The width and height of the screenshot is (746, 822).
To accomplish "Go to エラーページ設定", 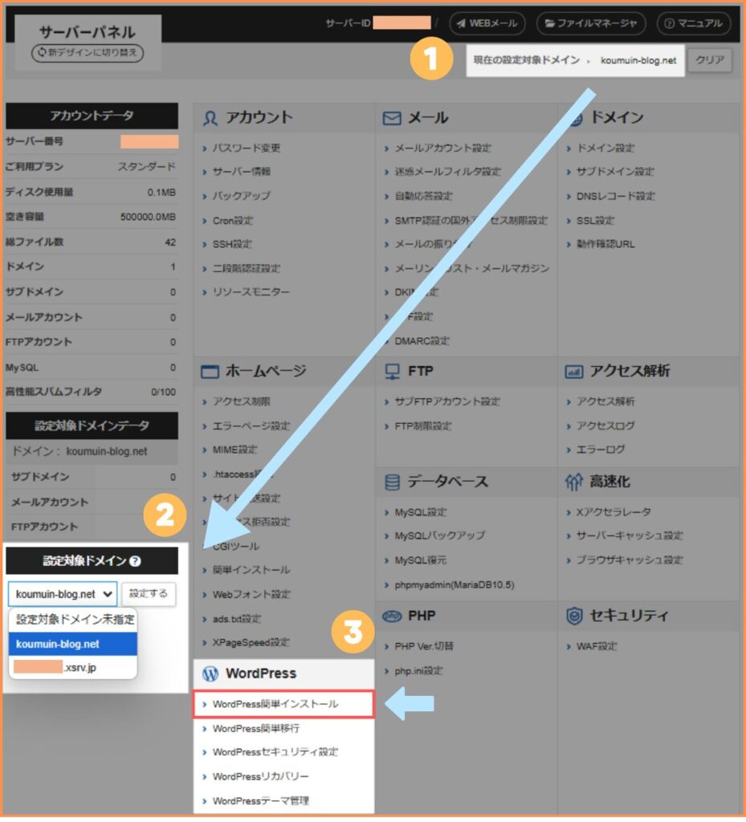I will tap(251, 425).
